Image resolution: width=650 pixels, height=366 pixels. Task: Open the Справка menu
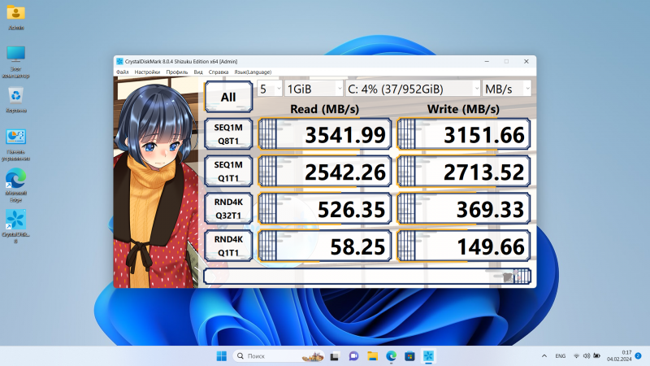click(219, 72)
